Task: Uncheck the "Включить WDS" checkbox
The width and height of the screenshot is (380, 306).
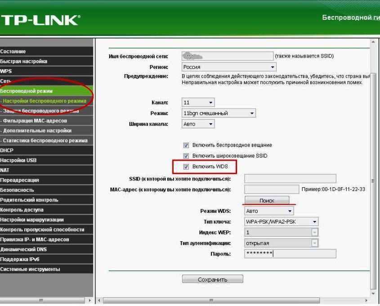Action: pos(186,166)
